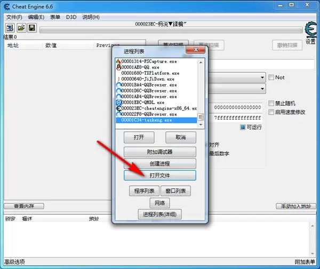
Task: Click the scan progress bar
Action: [171, 30]
